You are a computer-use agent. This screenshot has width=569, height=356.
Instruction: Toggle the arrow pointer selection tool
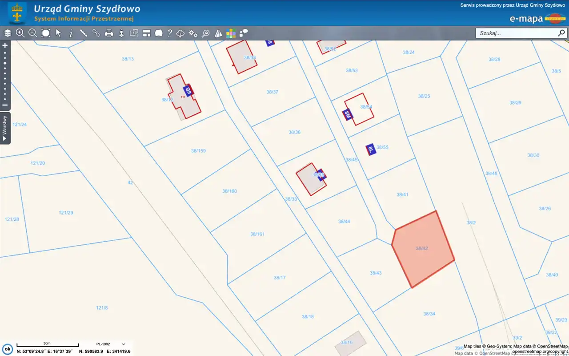58,33
